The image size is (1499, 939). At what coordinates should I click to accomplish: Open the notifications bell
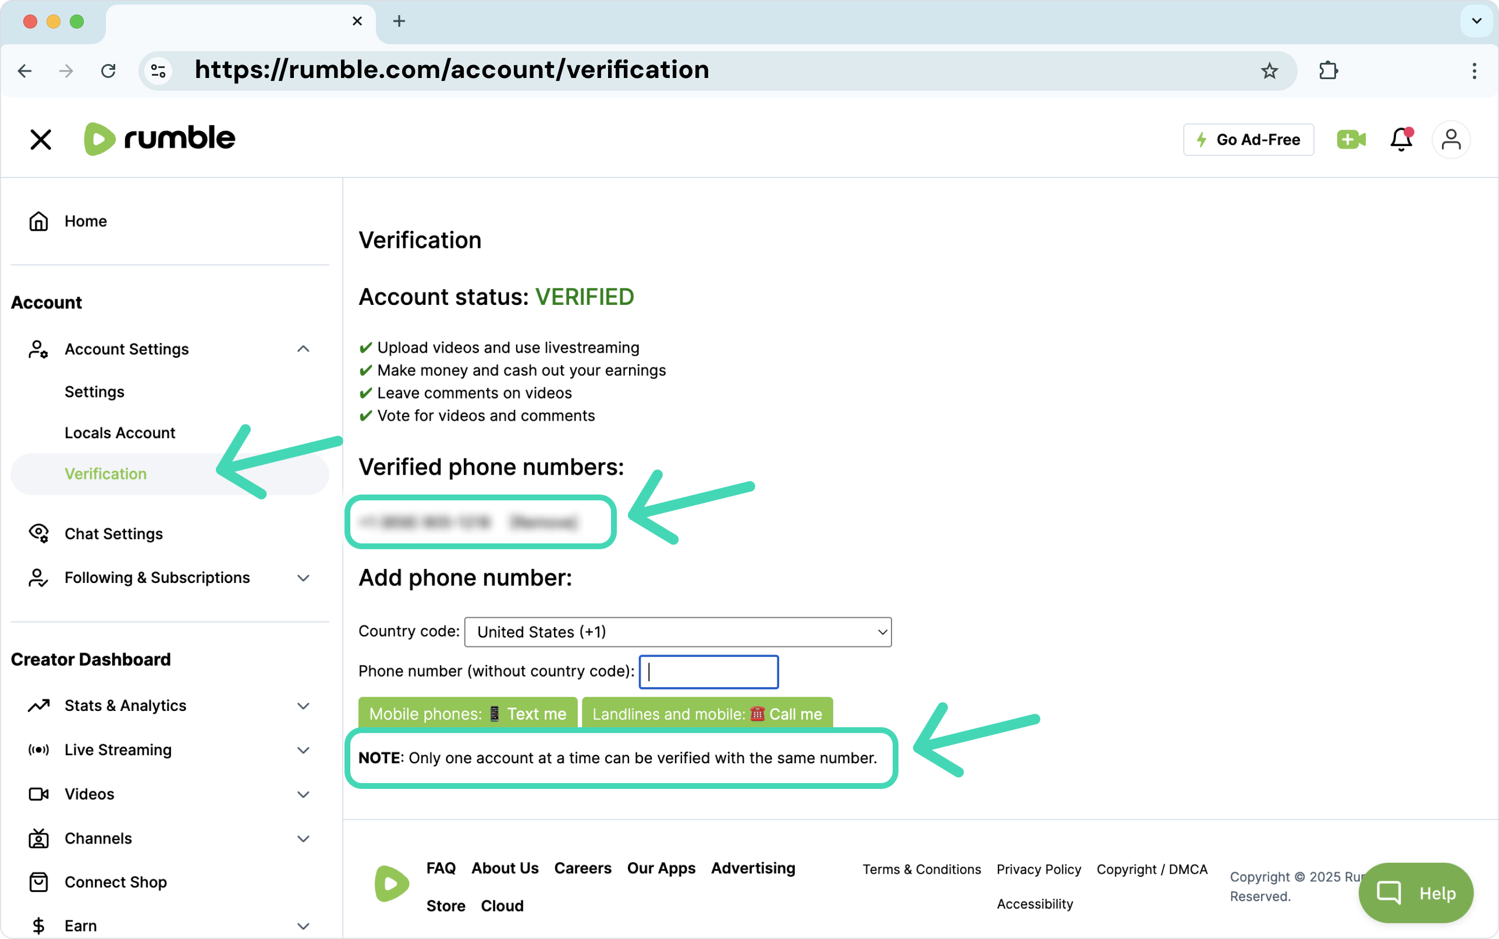pos(1401,139)
